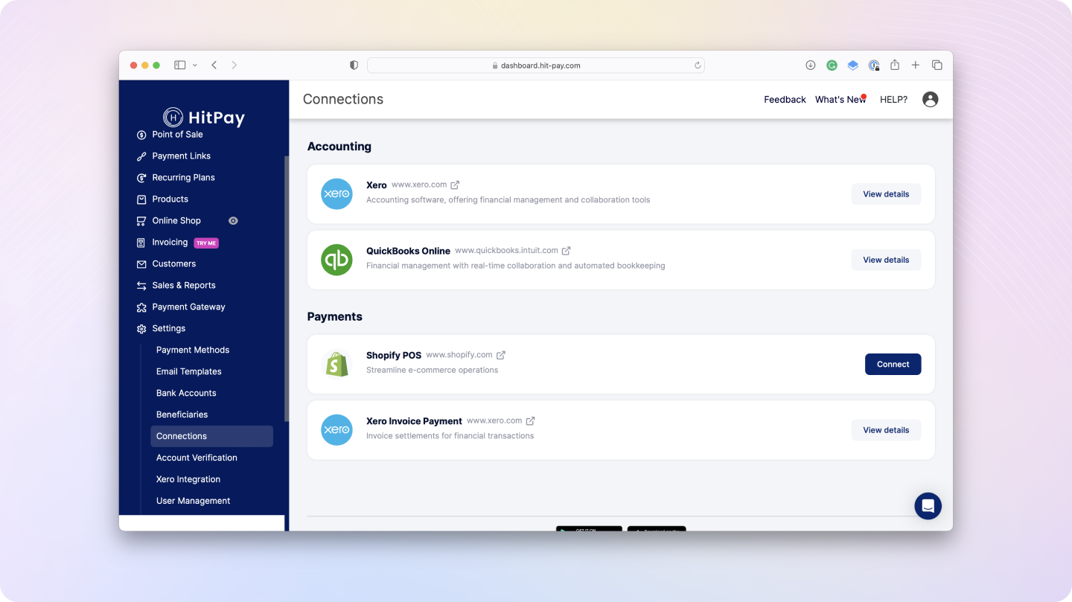1072x602 pixels.
Task: View details for QuickBooks Online
Action: pos(886,260)
